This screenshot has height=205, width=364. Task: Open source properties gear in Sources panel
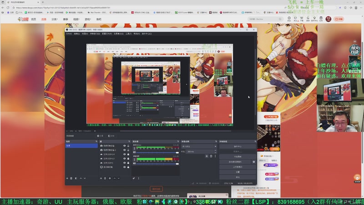[x=110, y=178]
